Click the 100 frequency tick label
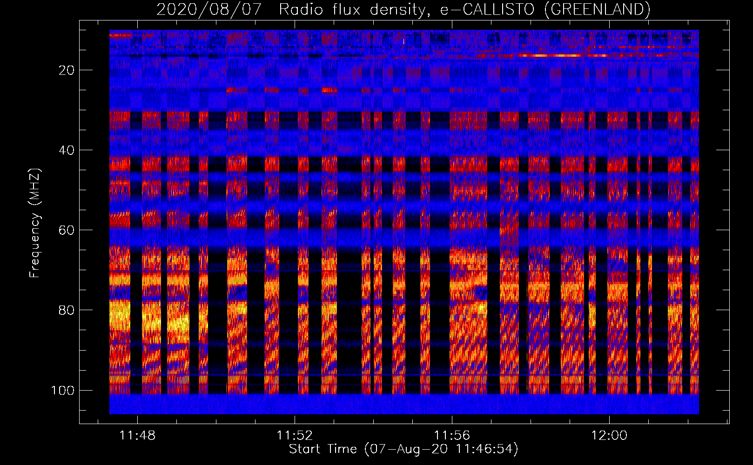The height and width of the screenshot is (465, 753). [63, 390]
